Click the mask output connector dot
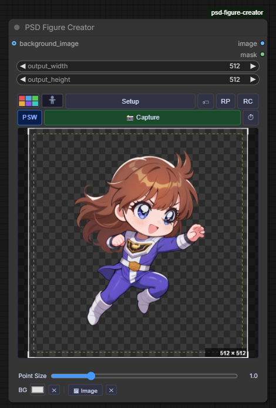The image size is (276, 408). point(262,54)
